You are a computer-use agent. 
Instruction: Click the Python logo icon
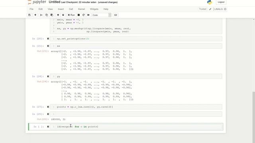[210, 2]
